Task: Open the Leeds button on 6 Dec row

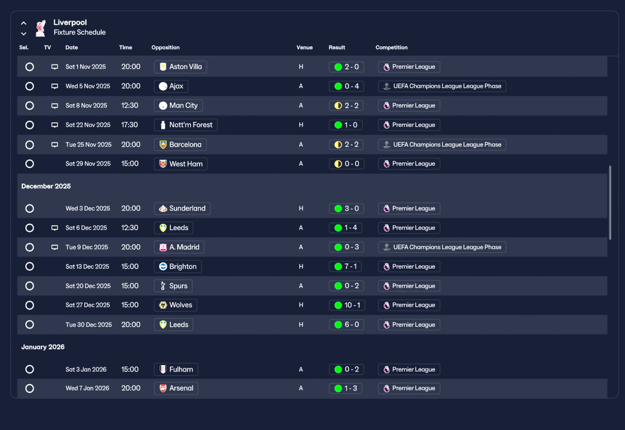Action: coord(173,228)
